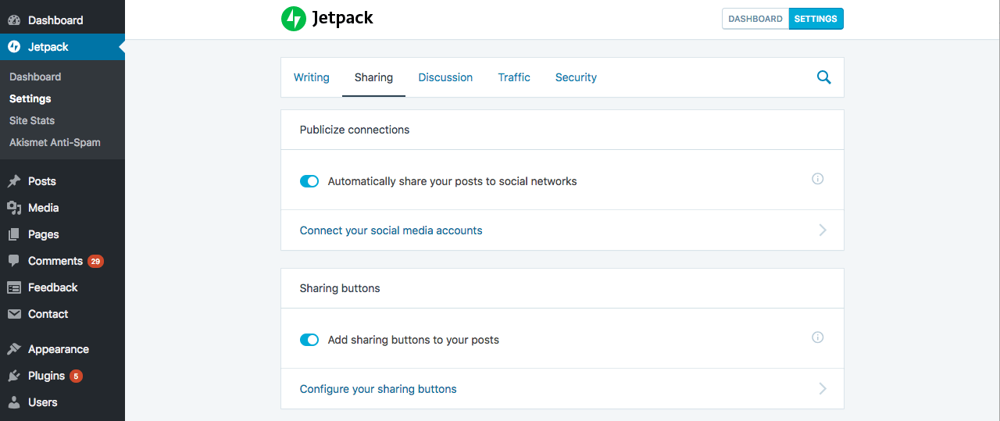Image resolution: width=1000 pixels, height=421 pixels.
Task: Click the Plugins plug icon
Action: (14, 376)
